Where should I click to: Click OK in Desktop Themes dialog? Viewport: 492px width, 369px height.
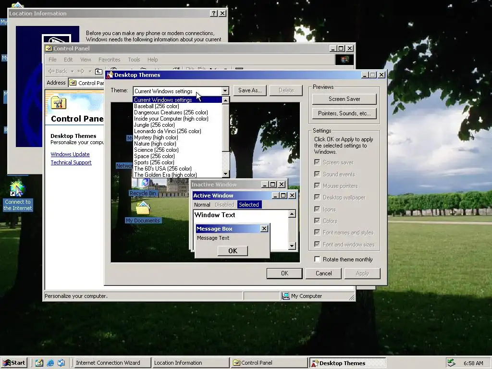tap(284, 273)
